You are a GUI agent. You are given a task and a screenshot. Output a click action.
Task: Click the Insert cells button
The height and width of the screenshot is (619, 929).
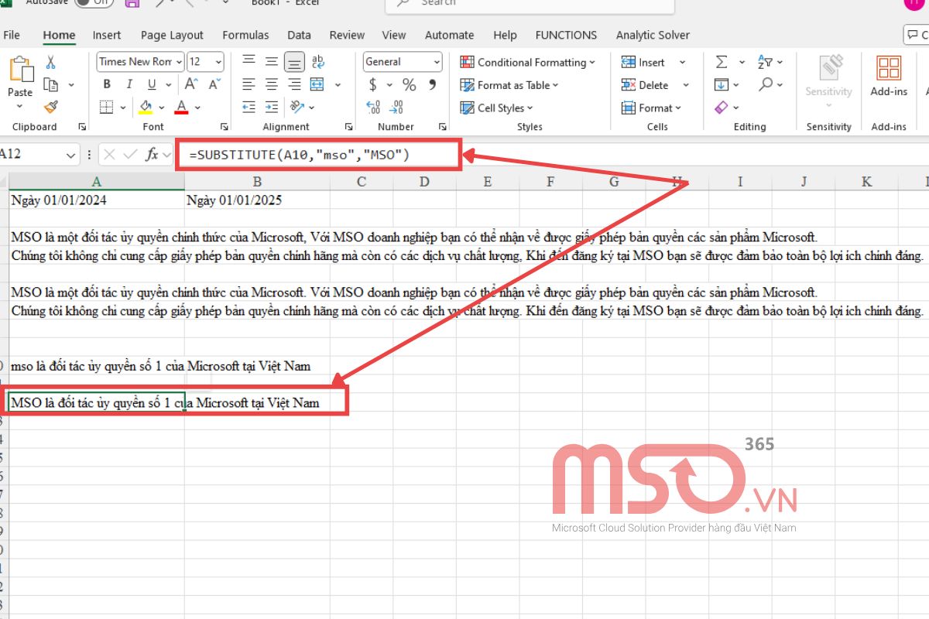(x=644, y=62)
